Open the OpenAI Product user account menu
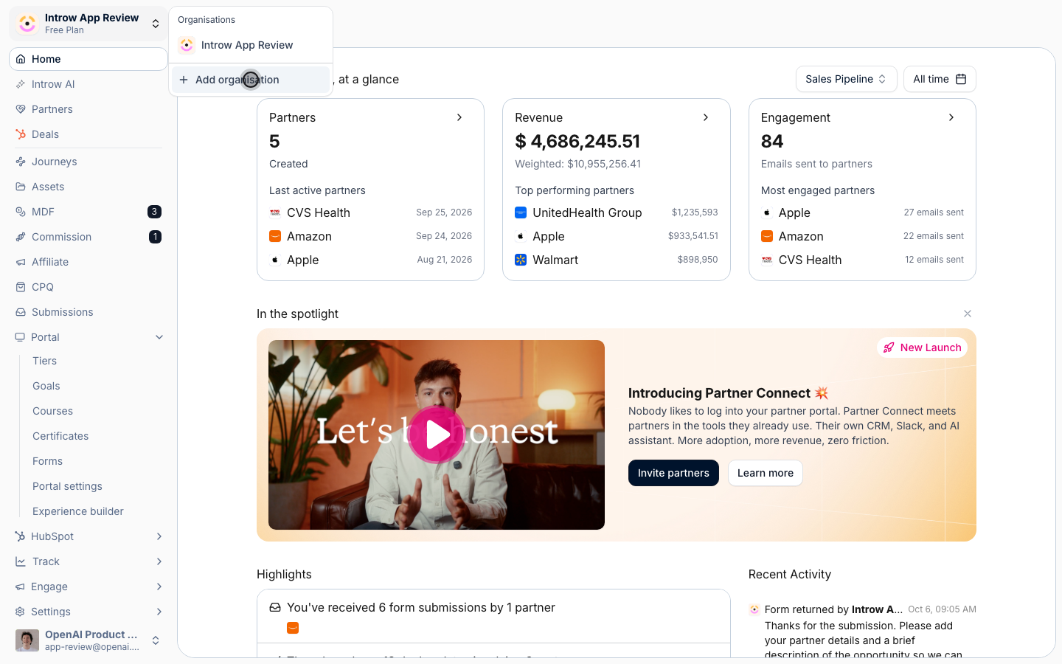 coord(88,640)
